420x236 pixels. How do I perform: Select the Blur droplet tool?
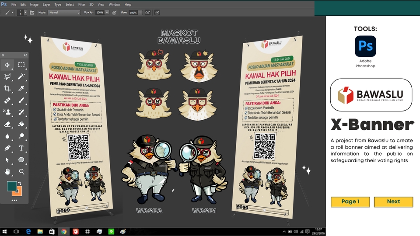click(x=7, y=136)
